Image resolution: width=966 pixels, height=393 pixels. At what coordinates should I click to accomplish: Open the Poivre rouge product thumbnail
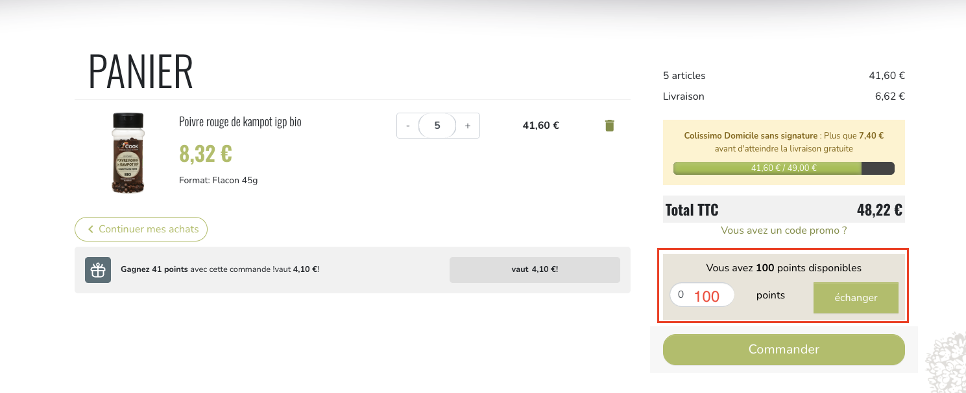coord(128,153)
